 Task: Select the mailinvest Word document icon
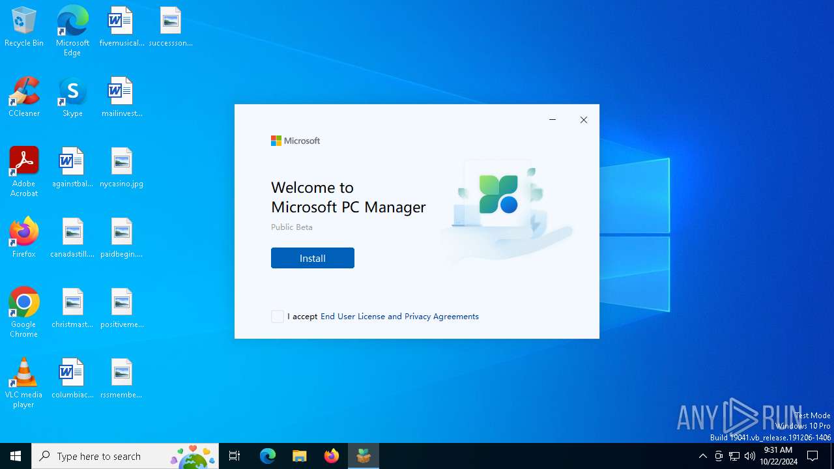(121, 98)
